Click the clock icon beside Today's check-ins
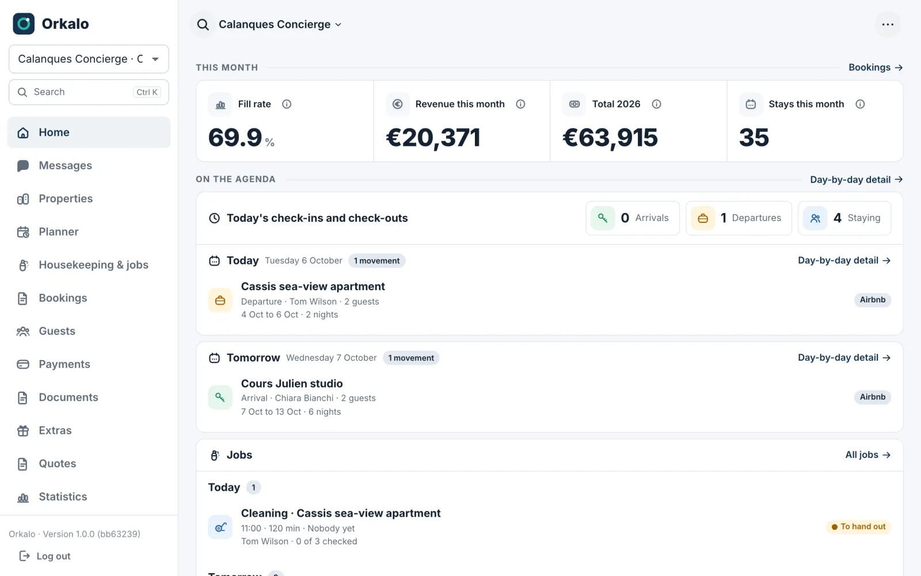Viewport: 921px width, 576px height. tap(214, 218)
